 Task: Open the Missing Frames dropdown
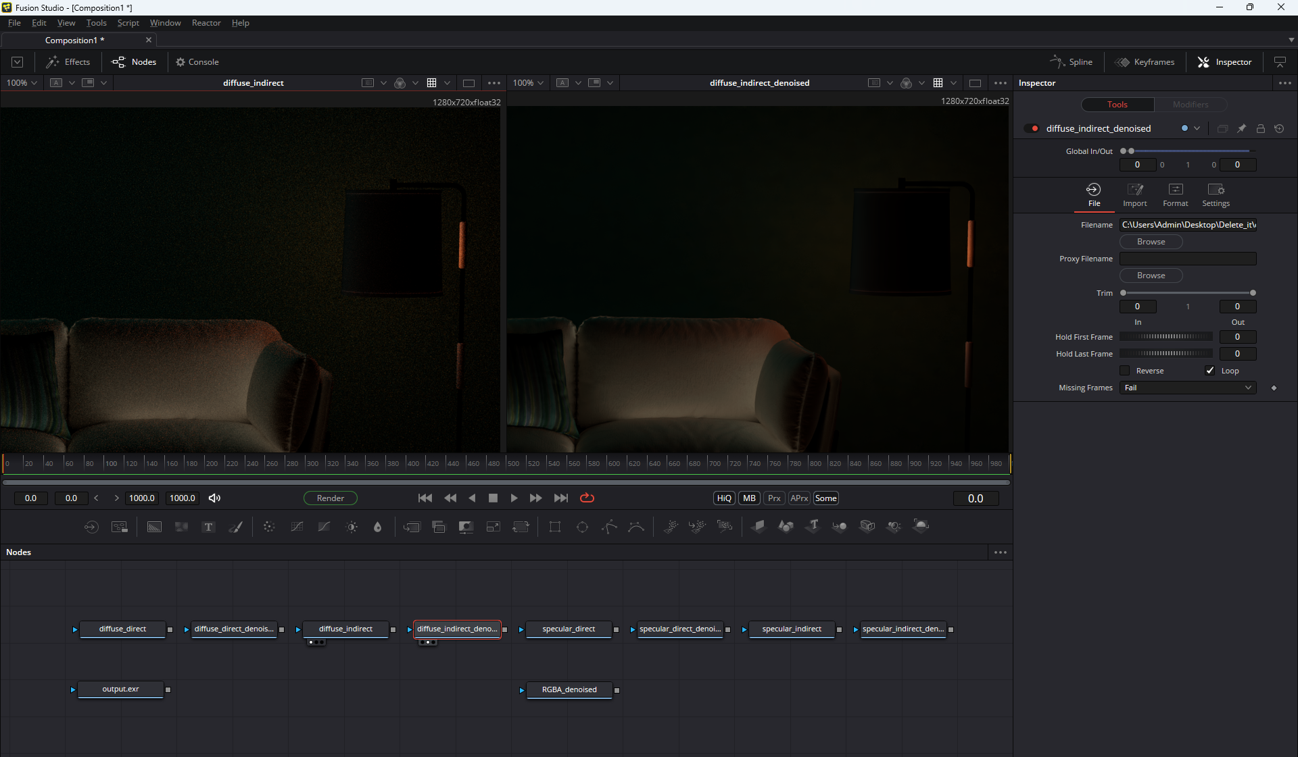coord(1188,388)
